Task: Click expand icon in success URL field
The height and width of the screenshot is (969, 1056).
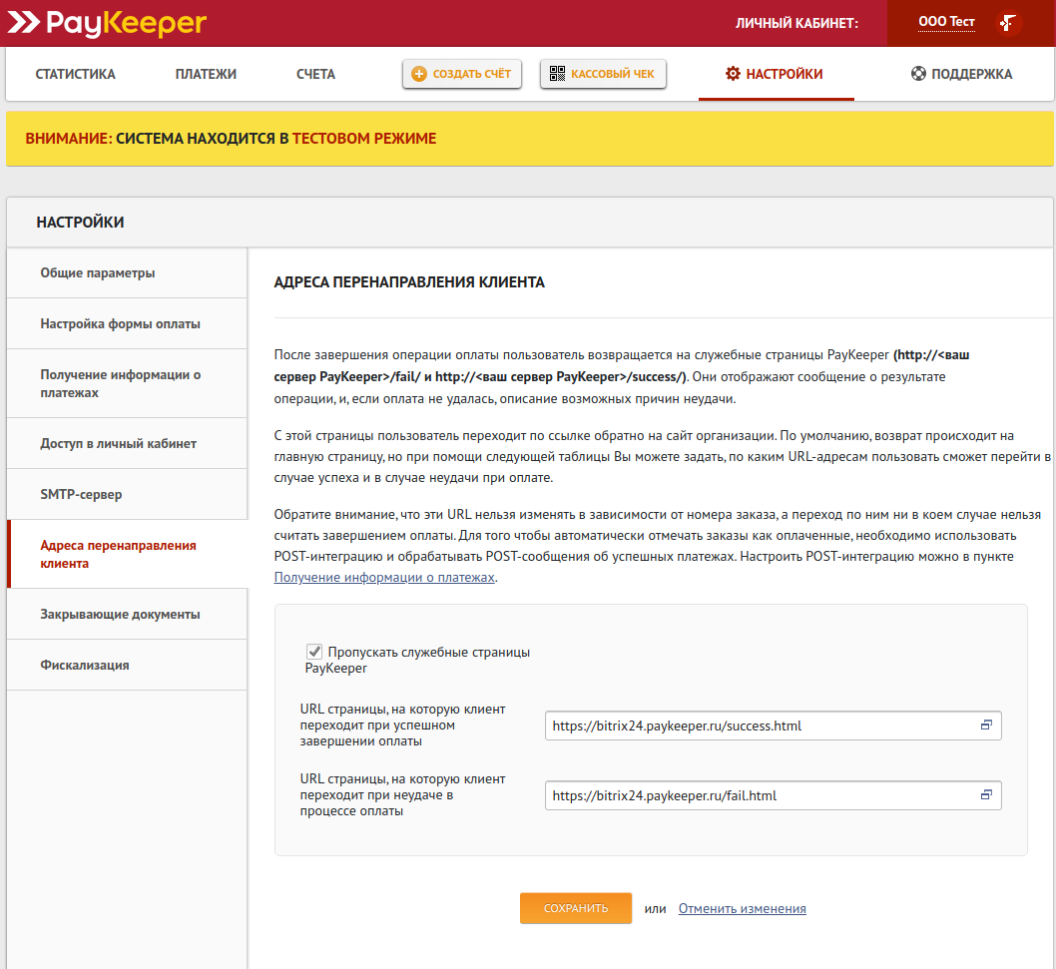Action: [986, 726]
